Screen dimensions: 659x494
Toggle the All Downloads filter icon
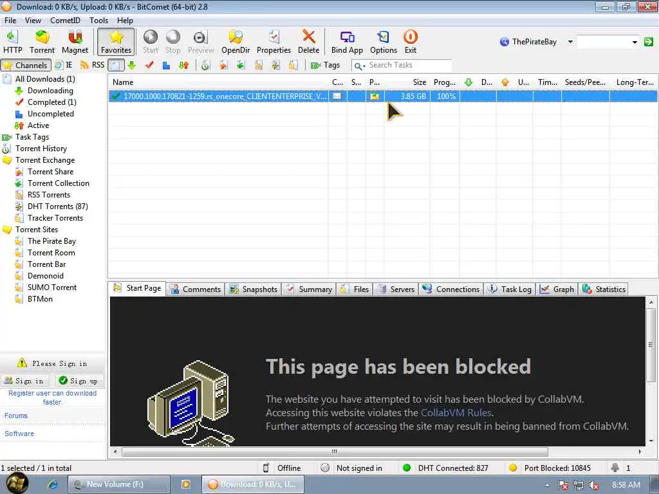pyautogui.click(x=116, y=65)
